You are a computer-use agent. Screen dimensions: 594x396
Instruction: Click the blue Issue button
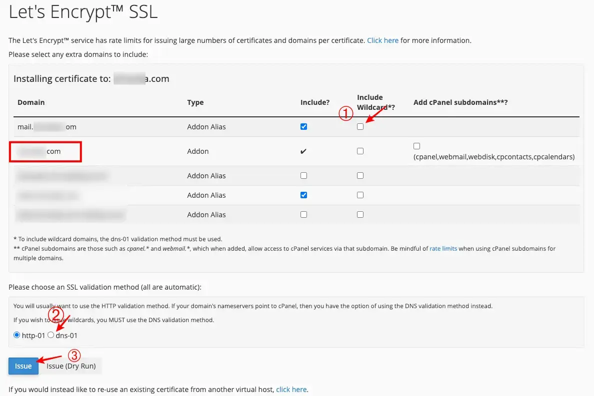pyautogui.click(x=23, y=366)
